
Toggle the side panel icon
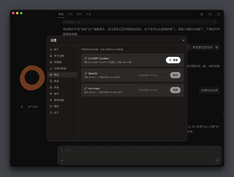(x=218, y=14)
